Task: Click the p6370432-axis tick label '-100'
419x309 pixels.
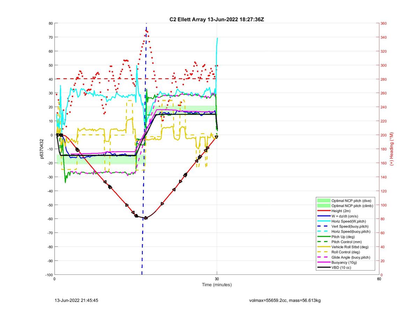Action: coord(49,275)
